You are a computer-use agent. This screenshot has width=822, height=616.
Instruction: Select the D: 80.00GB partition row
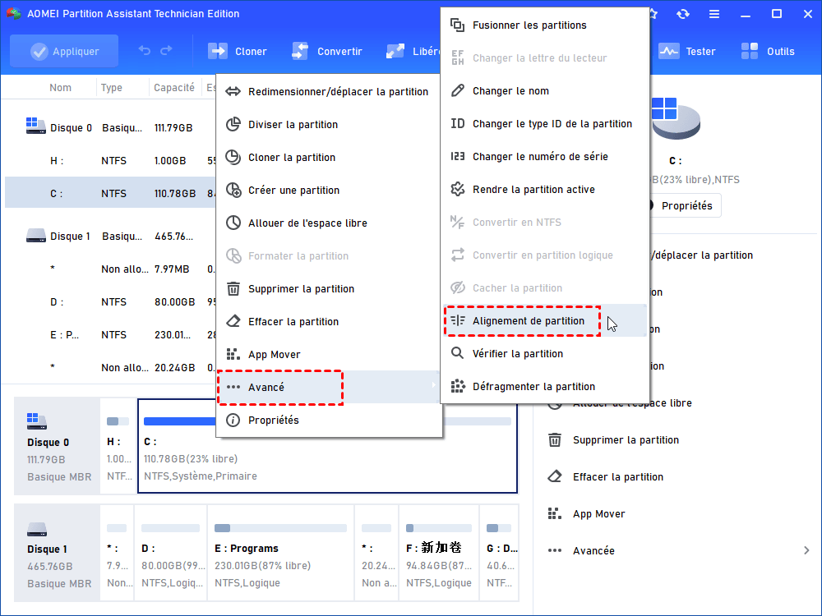[110, 302]
